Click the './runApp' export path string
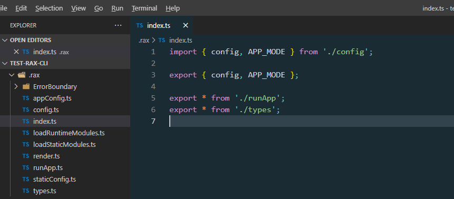This screenshot has width=454, height=199. pos(258,98)
